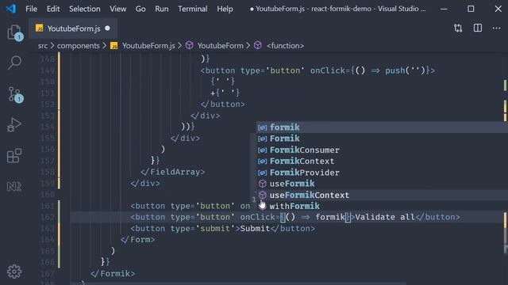
Task: Maximize the Visual Studio Code window
Action: coord(471,9)
